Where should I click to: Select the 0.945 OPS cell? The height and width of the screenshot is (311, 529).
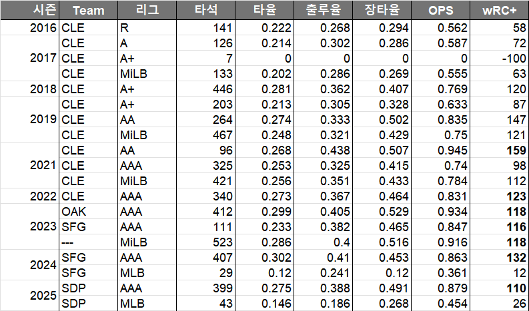[453, 151]
